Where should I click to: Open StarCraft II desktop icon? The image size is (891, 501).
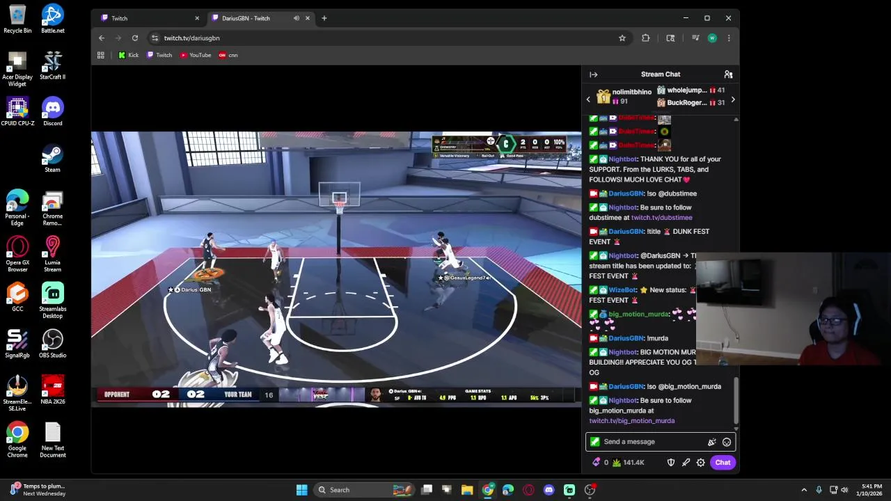pyautogui.click(x=53, y=65)
